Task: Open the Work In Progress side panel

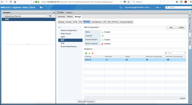Action: point(190,20)
